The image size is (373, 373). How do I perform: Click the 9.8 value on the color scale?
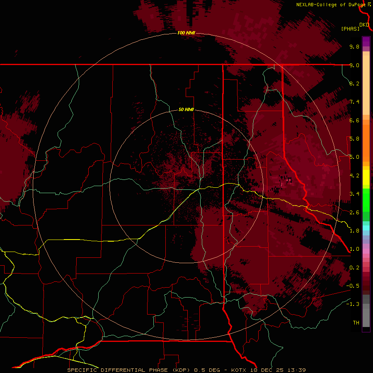click(354, 46)
